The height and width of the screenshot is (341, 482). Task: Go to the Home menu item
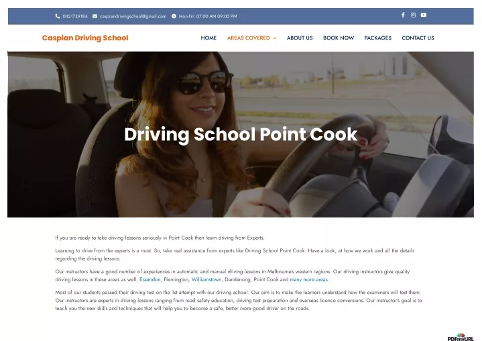(208, 38)
